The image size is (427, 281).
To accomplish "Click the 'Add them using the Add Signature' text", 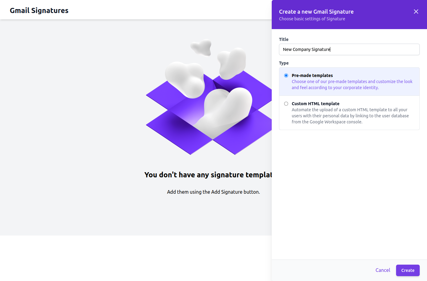I will [x=213, y=192].
